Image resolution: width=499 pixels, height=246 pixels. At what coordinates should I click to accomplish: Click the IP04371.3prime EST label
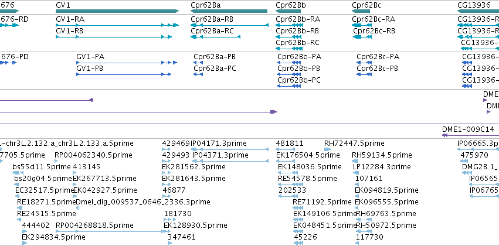pos(220,155)
